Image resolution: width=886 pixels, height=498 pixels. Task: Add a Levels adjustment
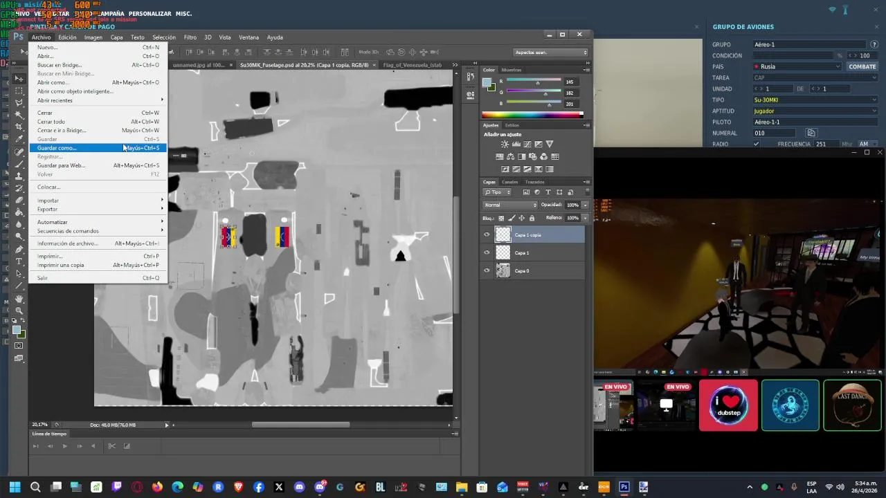(x=516, y=144)
